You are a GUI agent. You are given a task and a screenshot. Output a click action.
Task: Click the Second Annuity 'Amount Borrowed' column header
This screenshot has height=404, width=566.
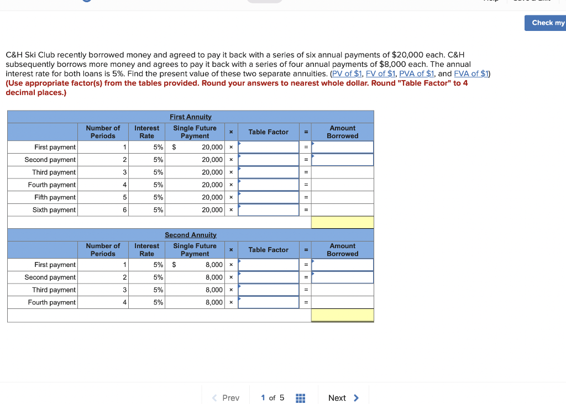coord(343,249)
